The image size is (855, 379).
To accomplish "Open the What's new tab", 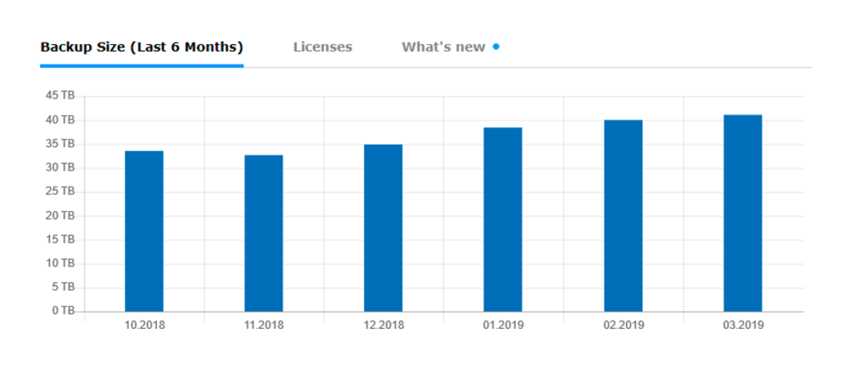I will [x=443, y=47].
